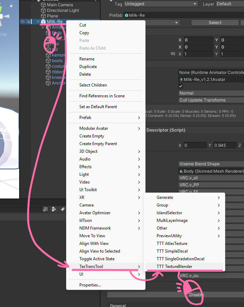Choose TTT TextureBlender from the submenu

pos(174,267)
